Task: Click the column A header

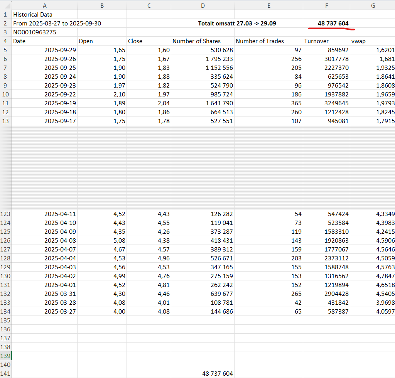Action: click(44, 5)
